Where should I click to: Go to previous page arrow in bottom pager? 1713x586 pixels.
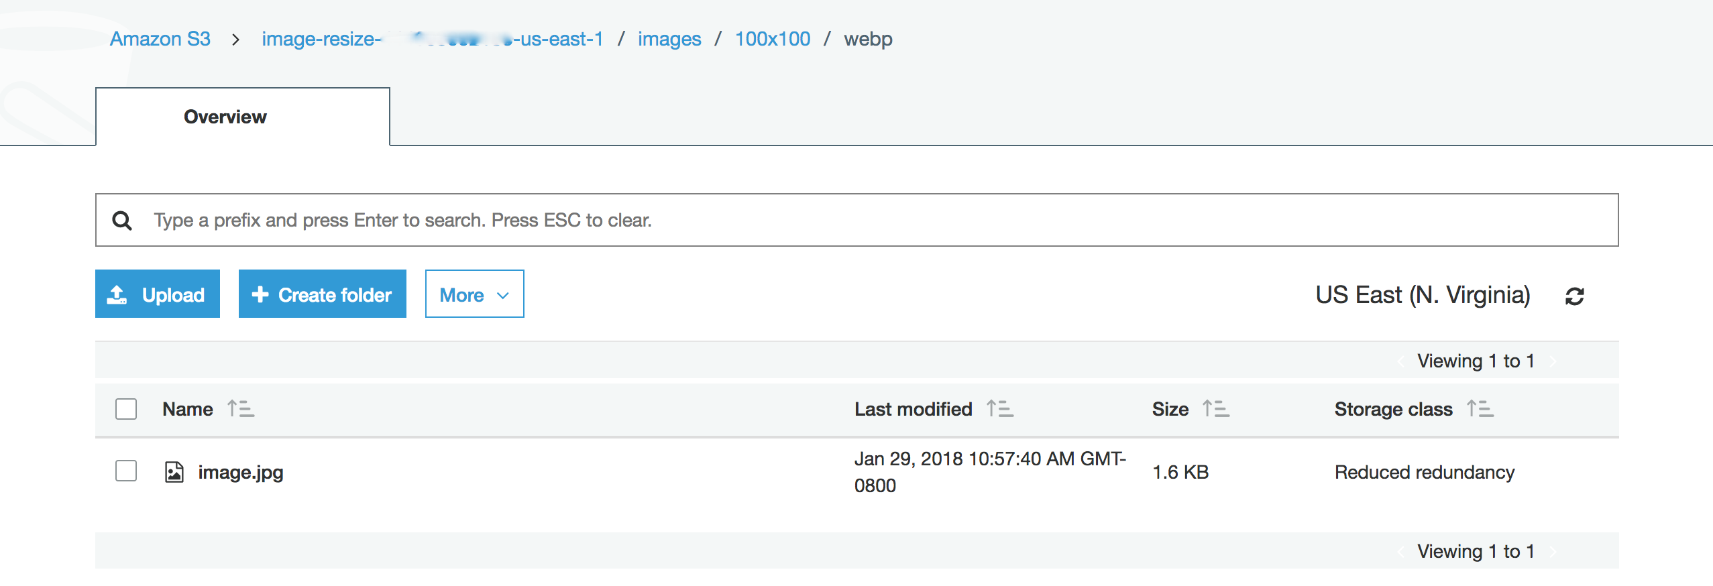1400,552
